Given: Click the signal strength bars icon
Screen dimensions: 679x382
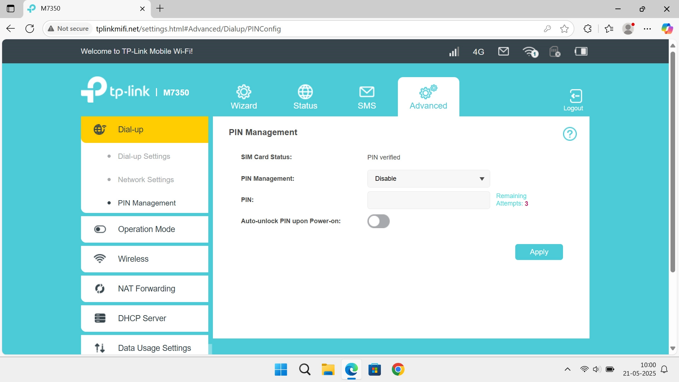Looking at the screenshot, I should pyautogui.click(x=454, y=52).
